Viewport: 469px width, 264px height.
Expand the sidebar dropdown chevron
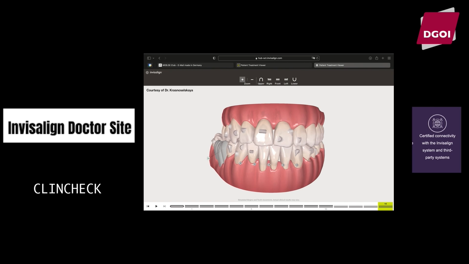(x=153, y=58)
